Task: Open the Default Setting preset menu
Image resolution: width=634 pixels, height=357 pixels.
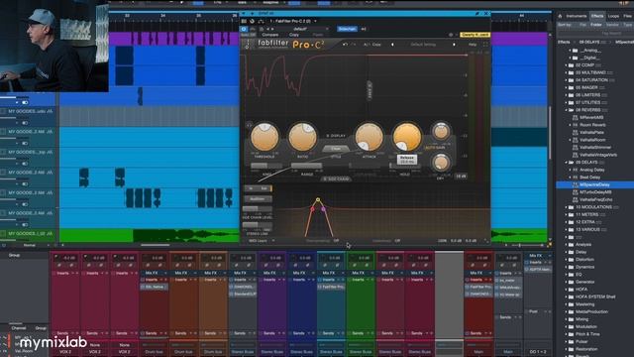Action: pos(423,45)
